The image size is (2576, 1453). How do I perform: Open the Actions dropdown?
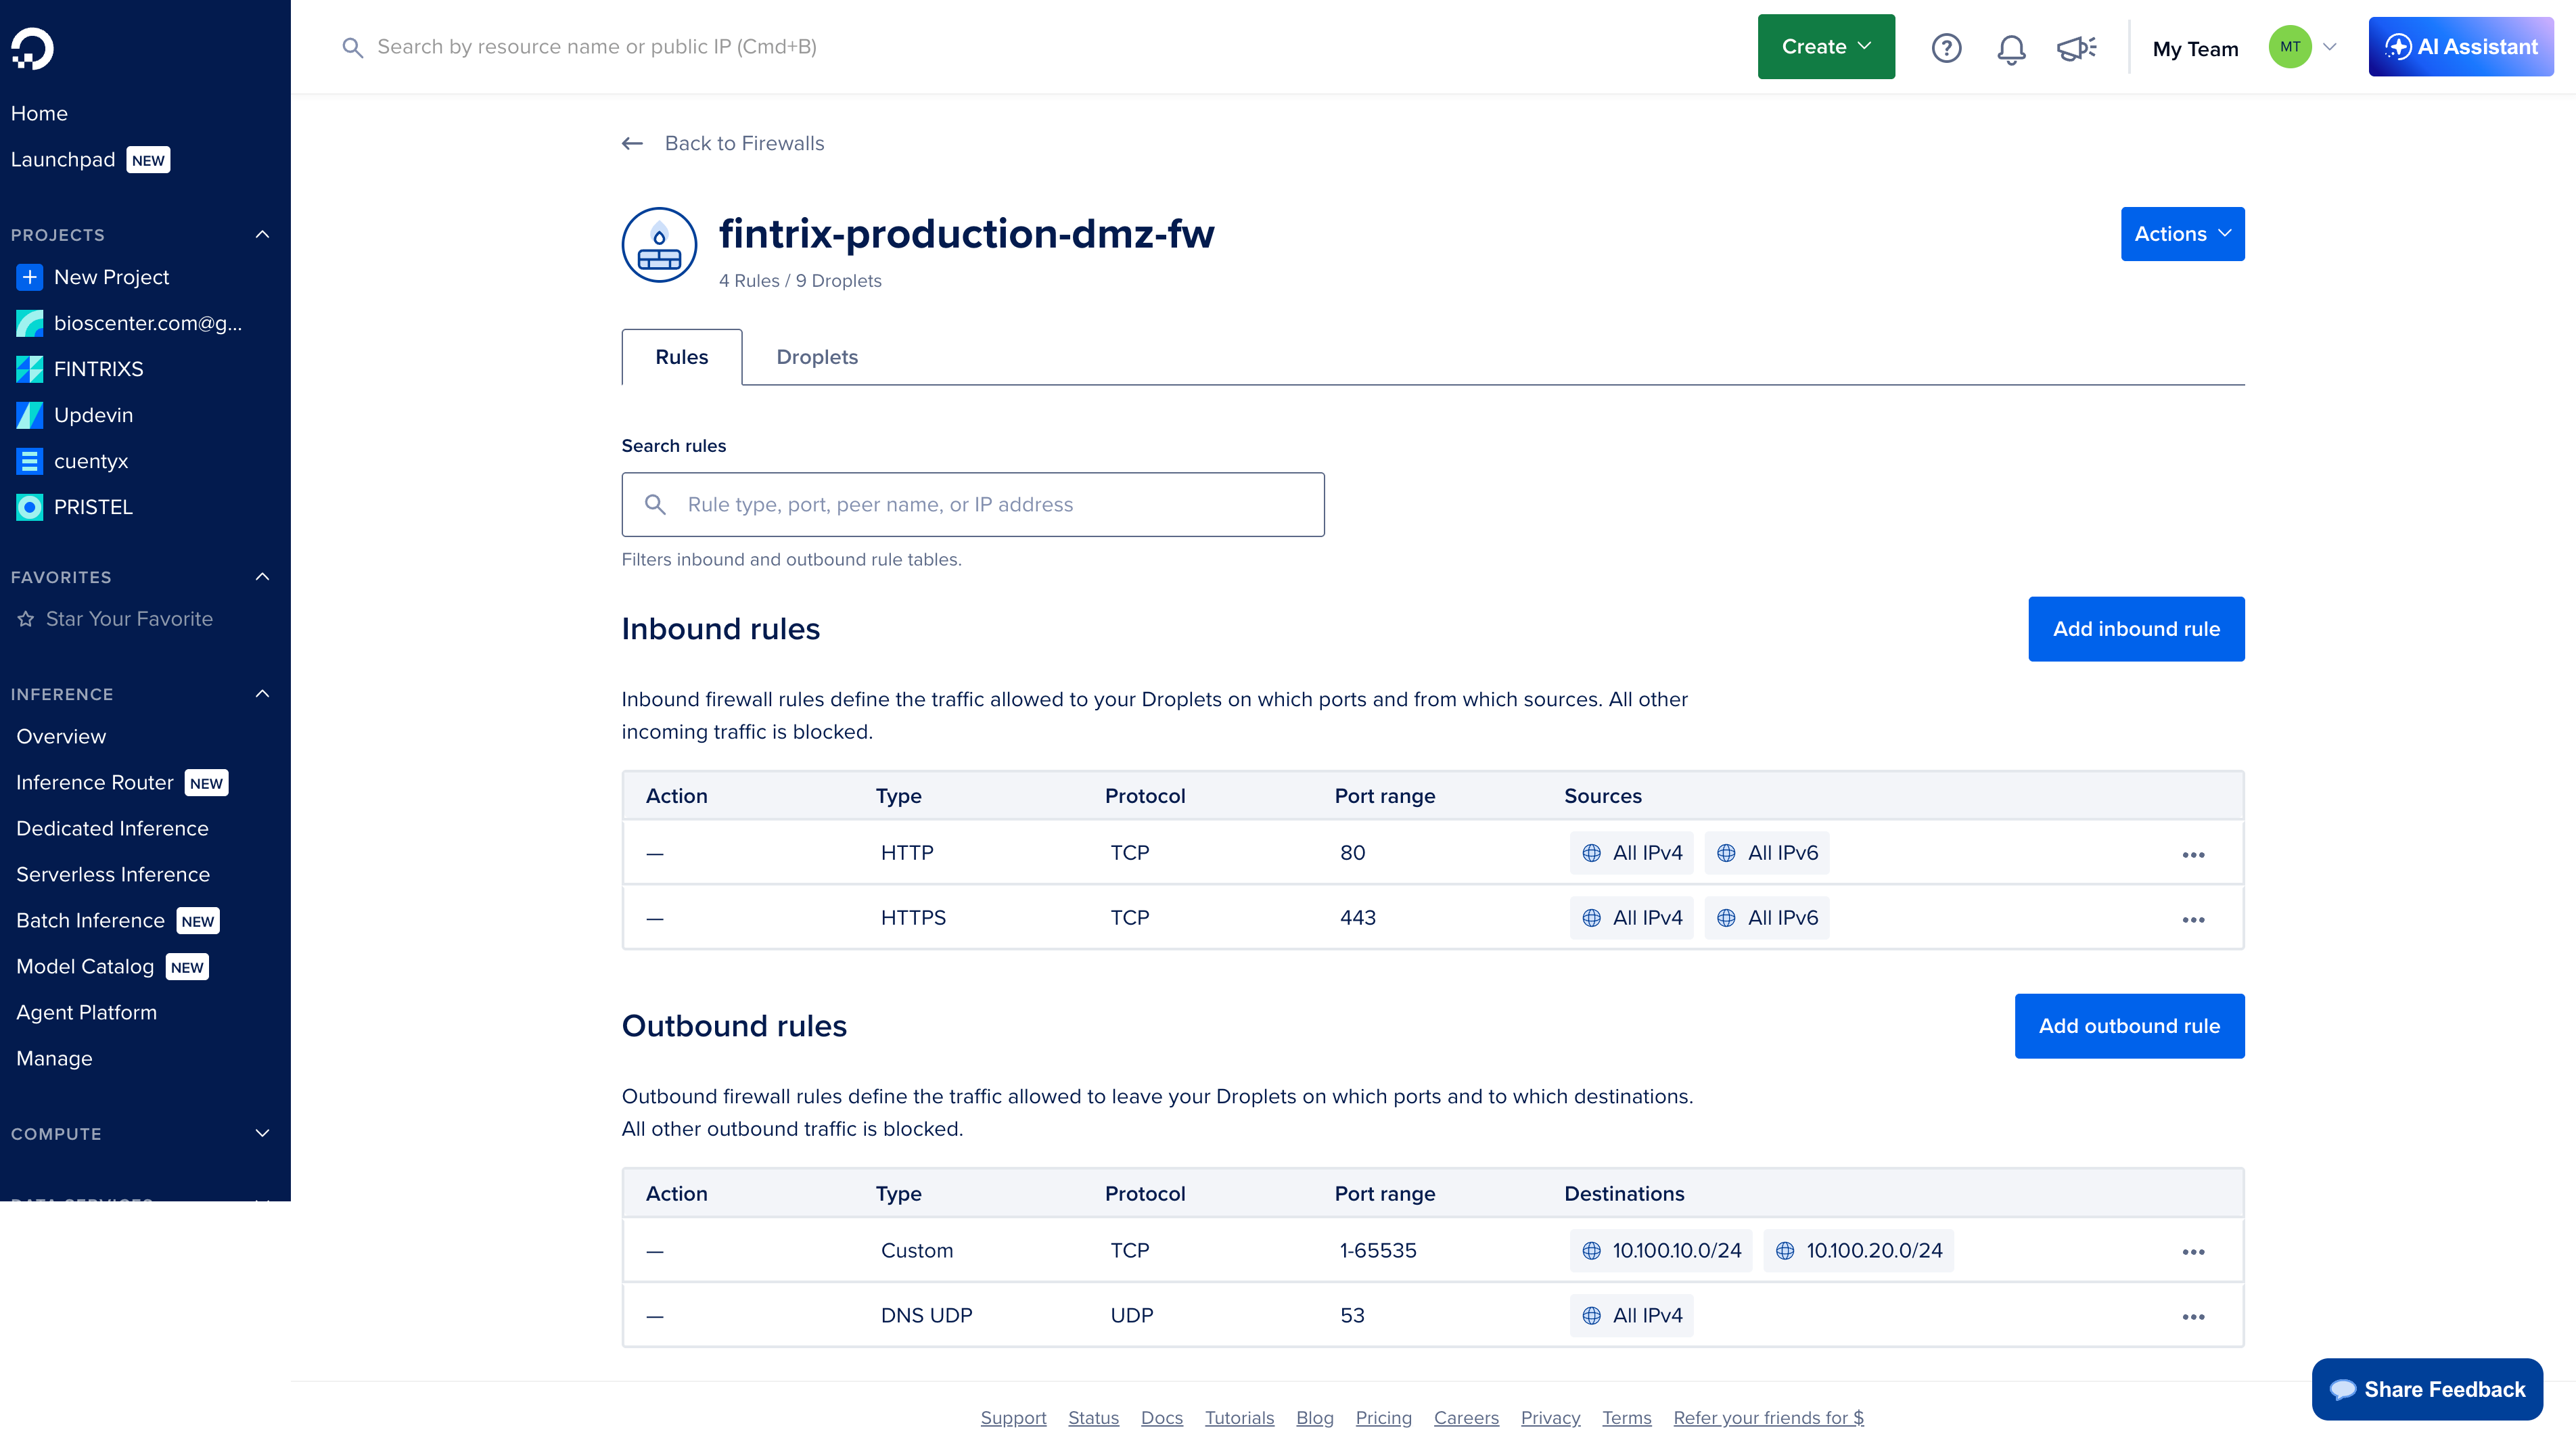click(2182, 234)
